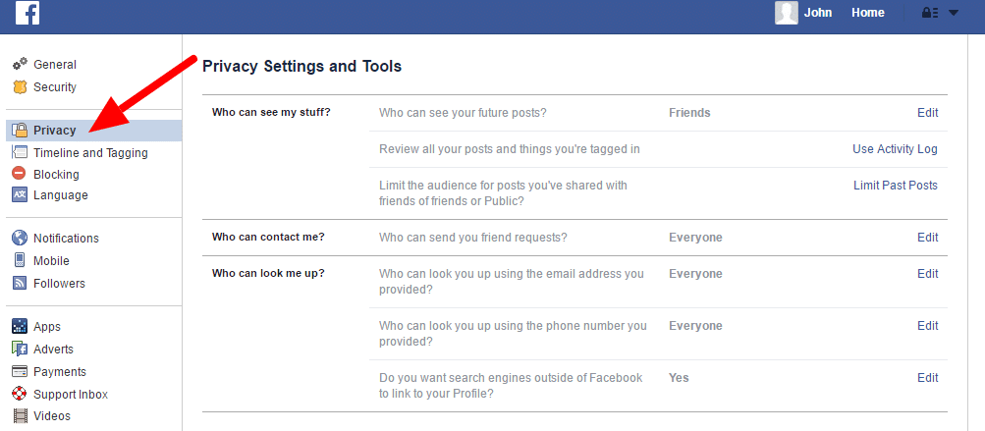This screenshot has width=985, height=431.
Task: Open privacy shortcuts lock icon
Action: click(930, 13)
